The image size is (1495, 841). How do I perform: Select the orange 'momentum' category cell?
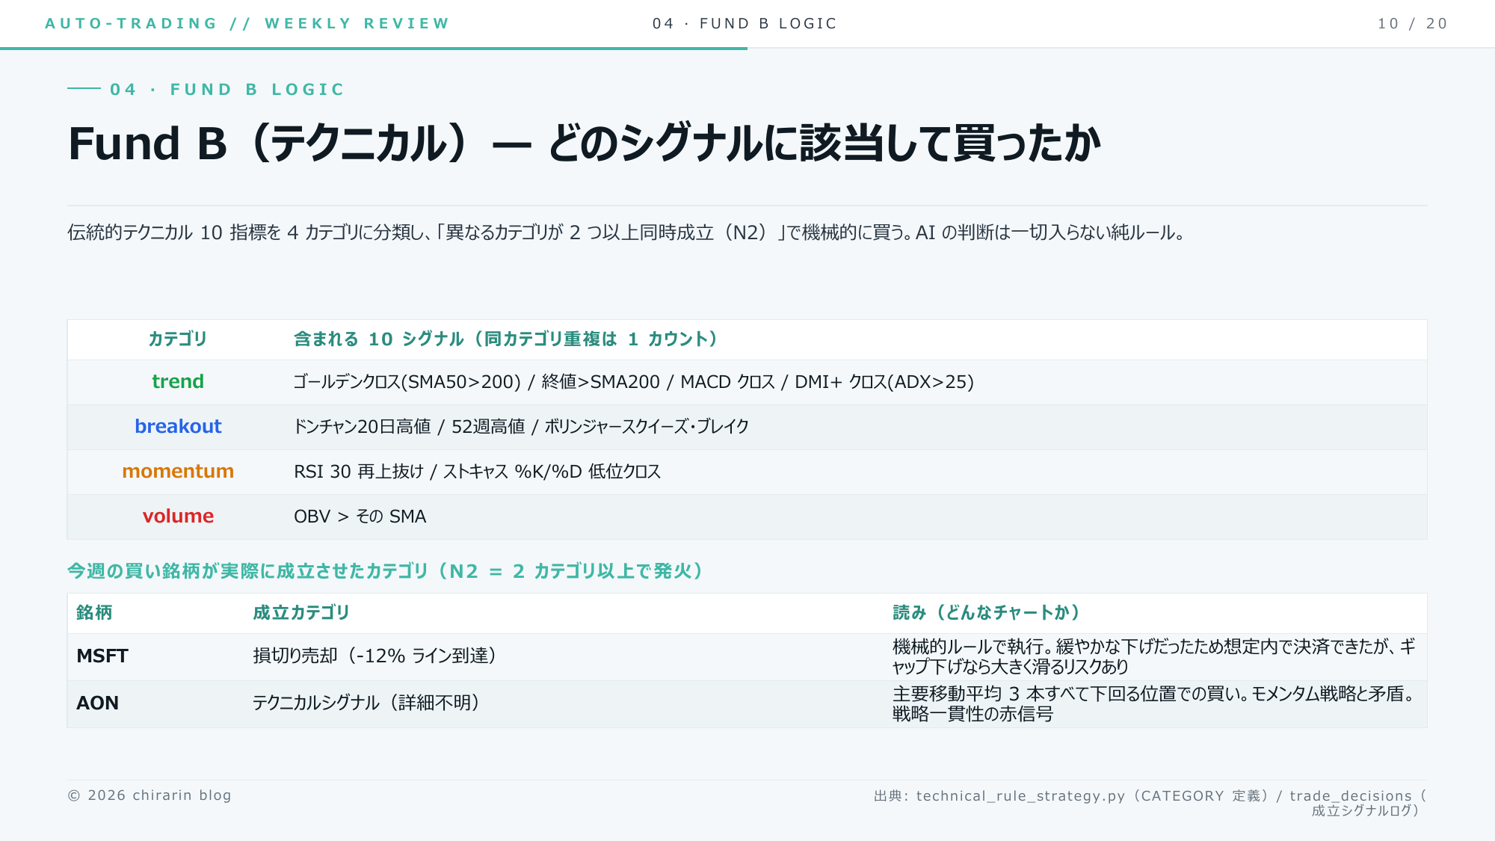178,471
